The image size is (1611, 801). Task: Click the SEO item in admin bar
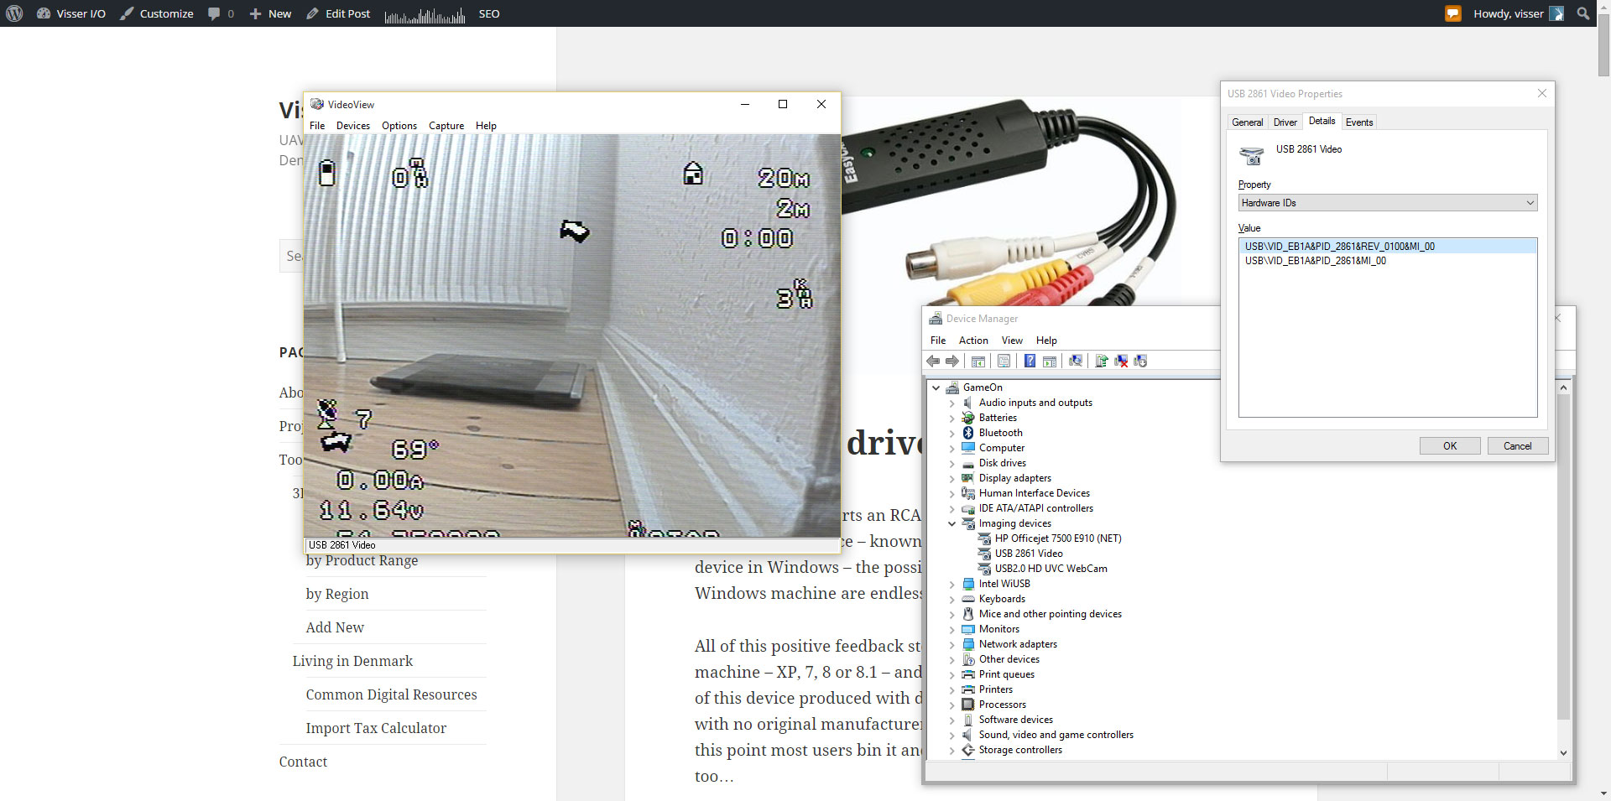(489, 13)
